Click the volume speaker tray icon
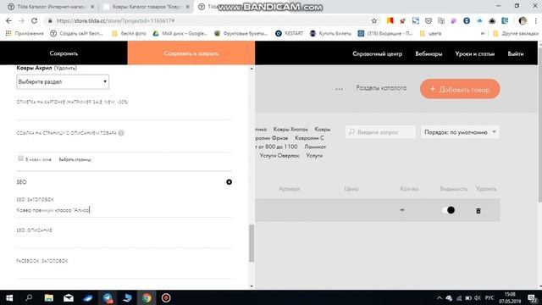542x305 pixels. (x=478, y=297)
